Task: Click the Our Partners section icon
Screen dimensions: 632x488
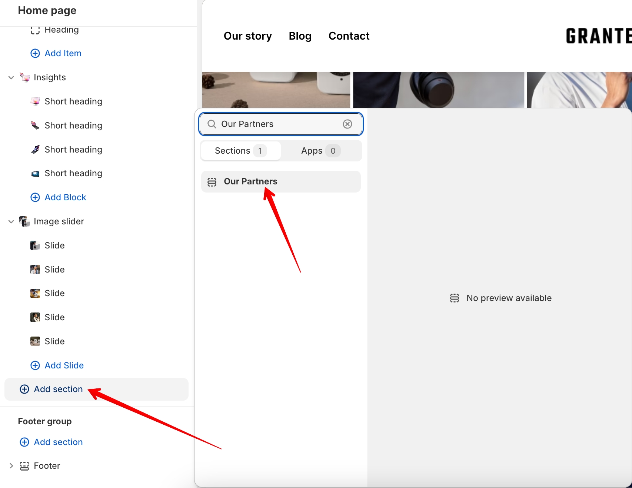Action: click(x=212, y=182)
